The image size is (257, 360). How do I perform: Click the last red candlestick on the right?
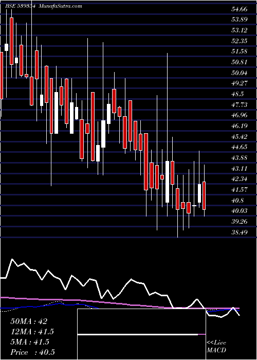pos(204,195)
